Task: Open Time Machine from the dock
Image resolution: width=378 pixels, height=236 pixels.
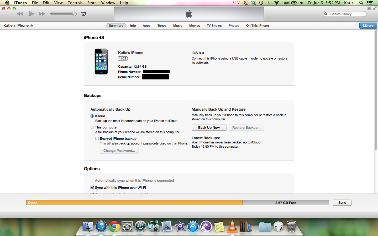Action: coord(140,226)
